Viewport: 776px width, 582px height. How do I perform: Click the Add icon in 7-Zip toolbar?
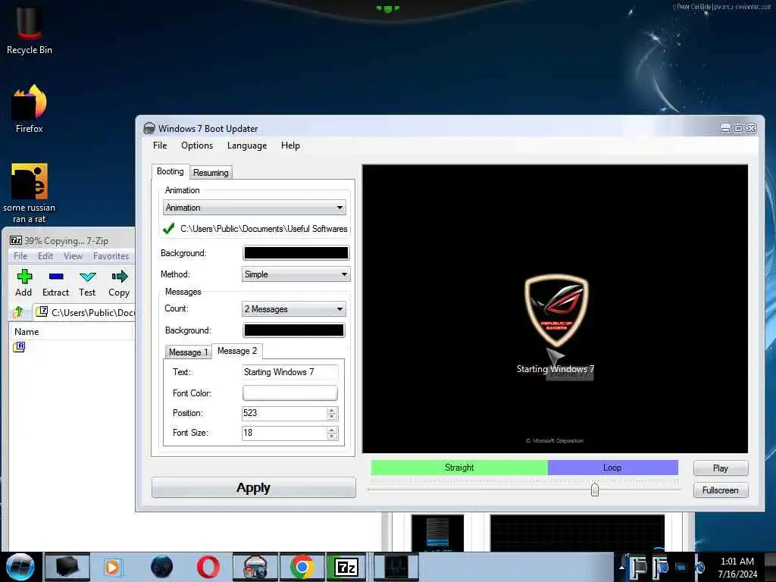[x=23, y=283]
